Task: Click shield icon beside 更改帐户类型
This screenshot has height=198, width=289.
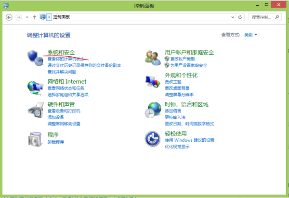Action: pyautogui.click(x=167, y=59)
